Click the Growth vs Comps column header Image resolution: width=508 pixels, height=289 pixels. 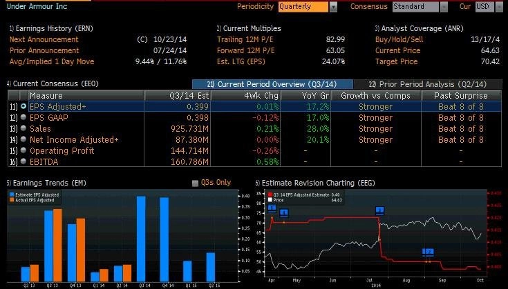[376, 96]
